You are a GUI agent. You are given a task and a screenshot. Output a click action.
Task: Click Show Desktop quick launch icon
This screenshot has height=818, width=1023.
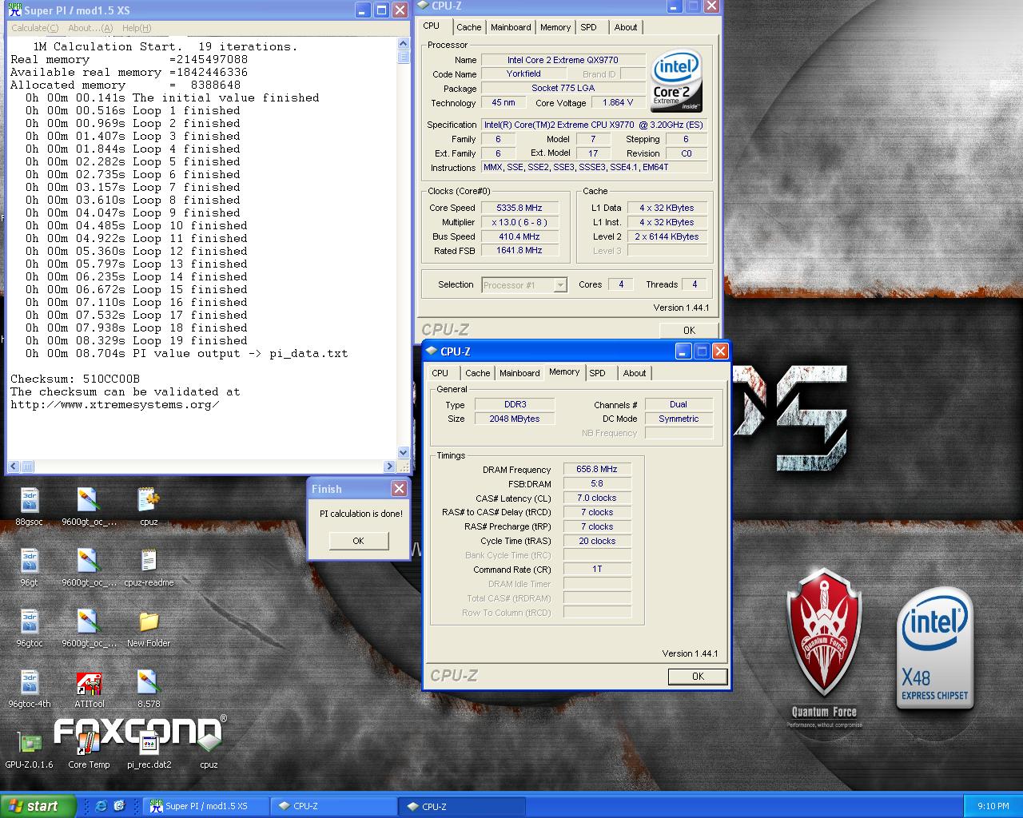(119, 806)
